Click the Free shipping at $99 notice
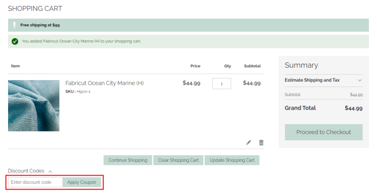Viewport: 377px width, 194px height. pyautogui.click(x=40, y=25)
